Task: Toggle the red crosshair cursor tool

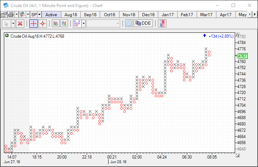Action: pyautogui.click(x=33, y=24)
